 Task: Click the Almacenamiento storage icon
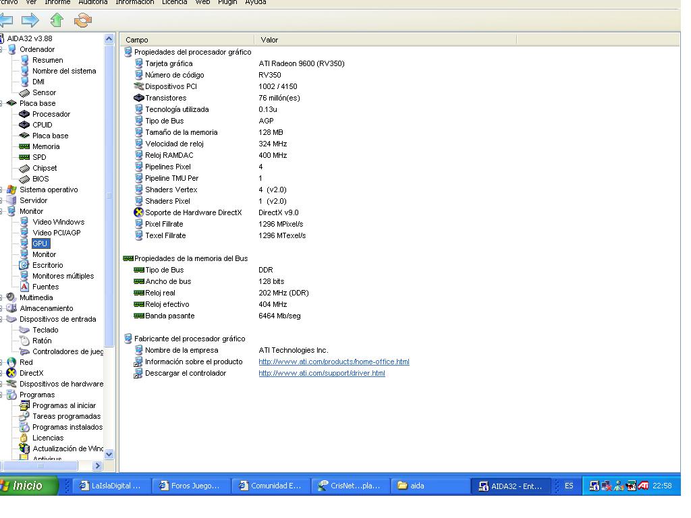click(x=12, y=308)
